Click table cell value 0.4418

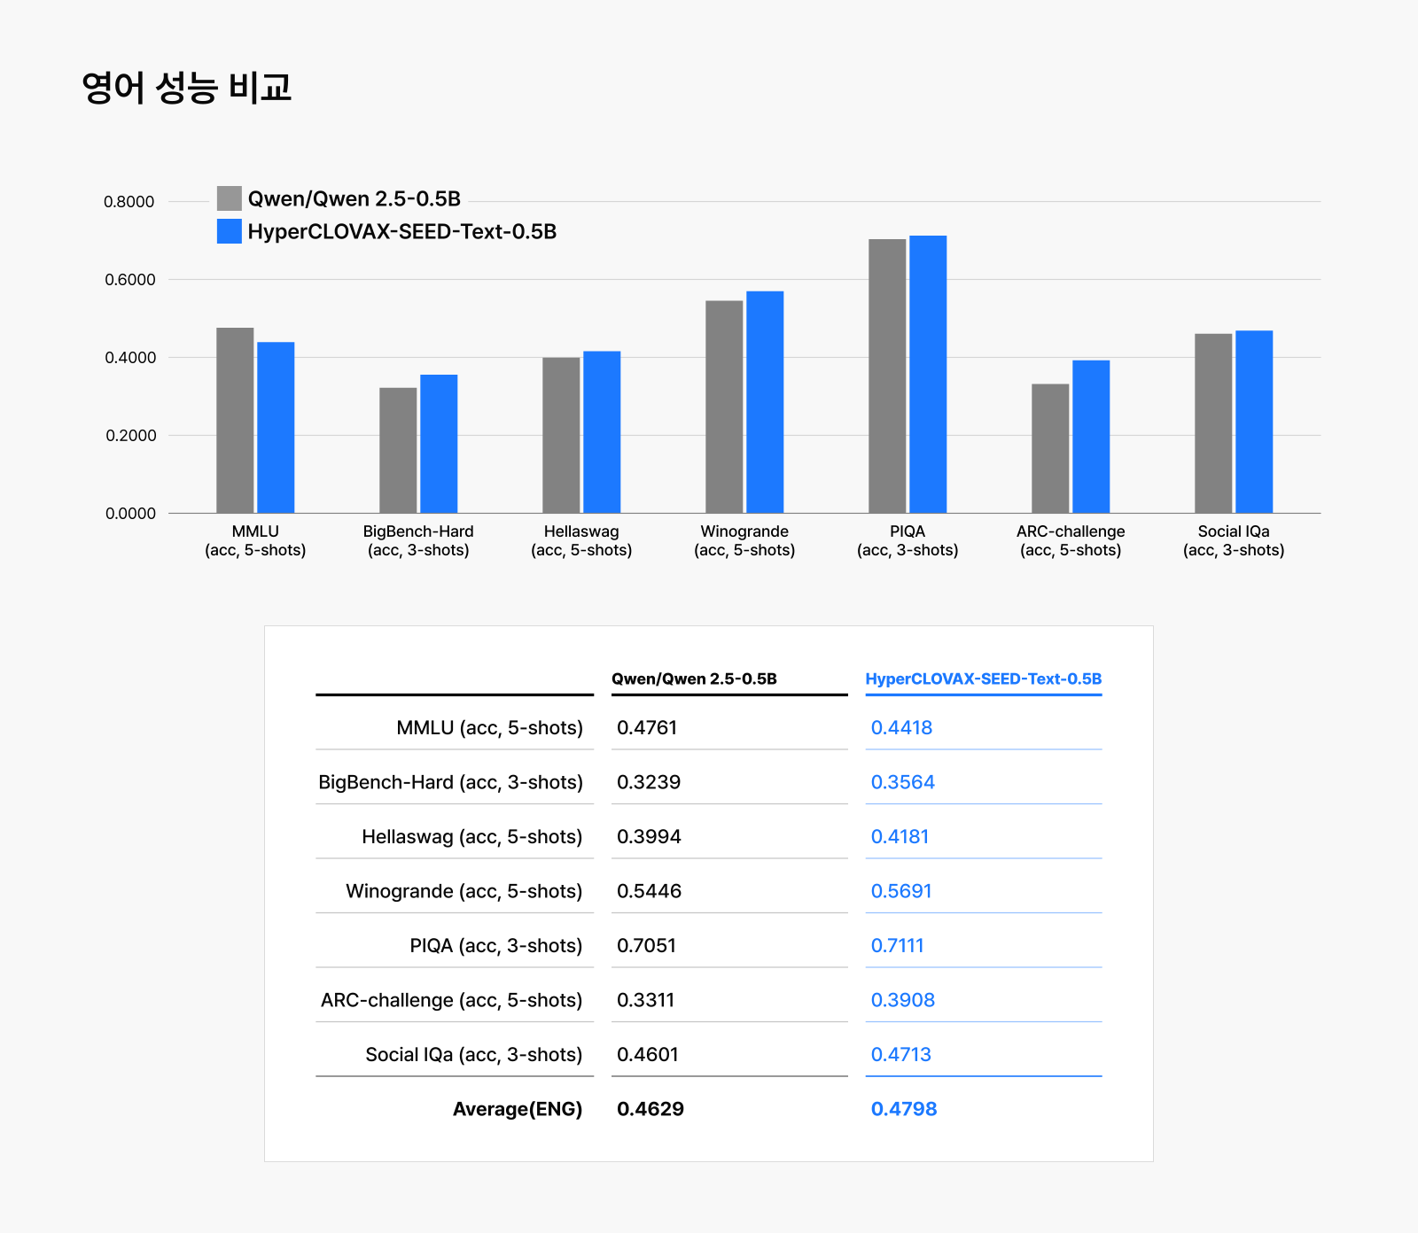click(x=901, y=728)
